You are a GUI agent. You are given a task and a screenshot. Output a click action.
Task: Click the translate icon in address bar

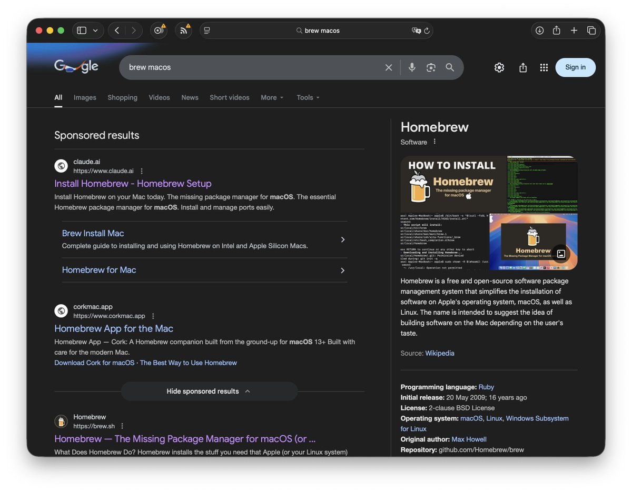[416, 31]
